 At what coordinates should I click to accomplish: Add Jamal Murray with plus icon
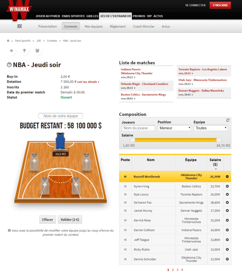coord(227,211)
